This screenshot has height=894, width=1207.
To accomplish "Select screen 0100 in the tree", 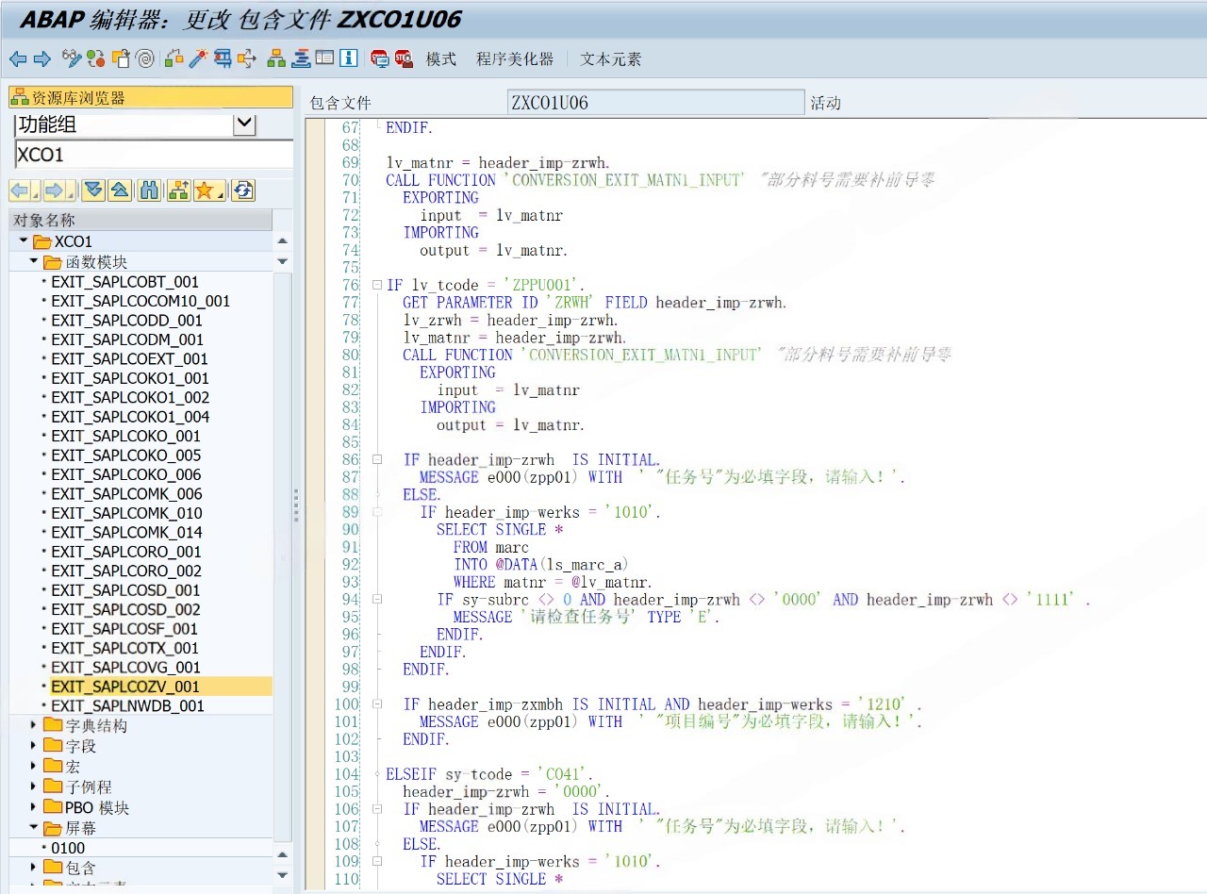I will click(x=68, y=848).
